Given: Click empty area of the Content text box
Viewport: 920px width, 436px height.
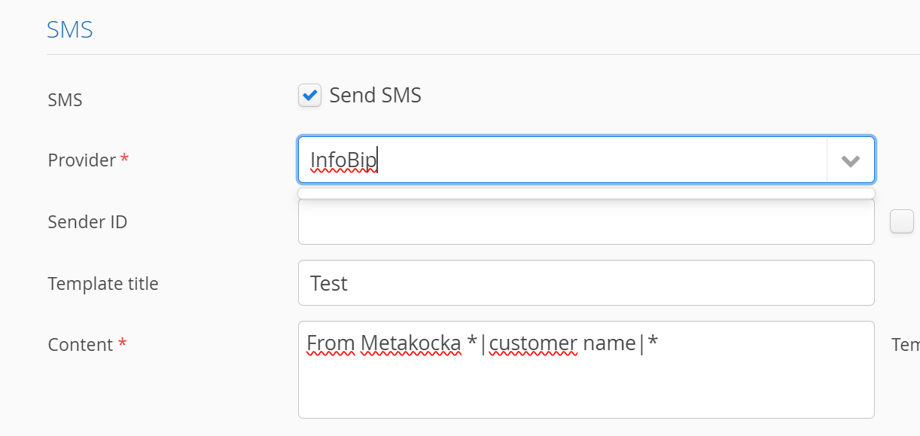Looking at the screenshot, I should tap(586, 388).
